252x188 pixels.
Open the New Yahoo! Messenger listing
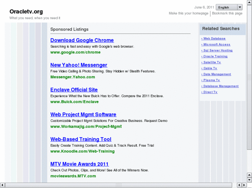coord(79,65)
